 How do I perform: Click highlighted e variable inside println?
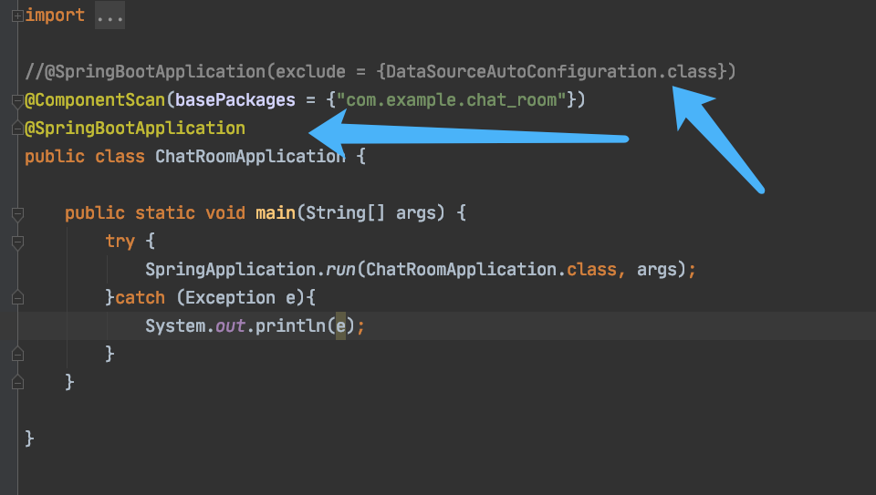(340, 326)
